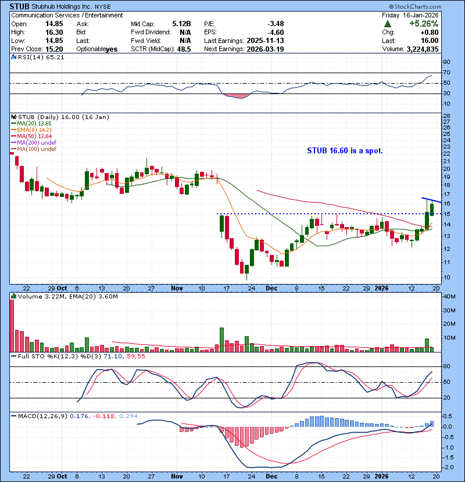Click the Prev Close value 15.20
The image size is (465, 482).
pos(54,49)
